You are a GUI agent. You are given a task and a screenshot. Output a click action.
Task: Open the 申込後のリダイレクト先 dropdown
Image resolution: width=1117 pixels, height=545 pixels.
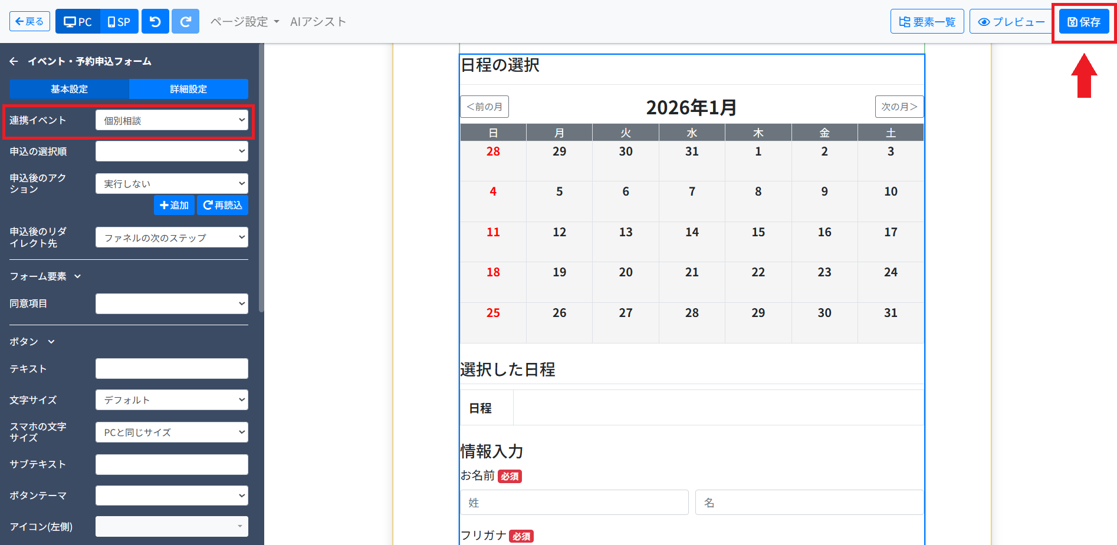click(172, 237)
